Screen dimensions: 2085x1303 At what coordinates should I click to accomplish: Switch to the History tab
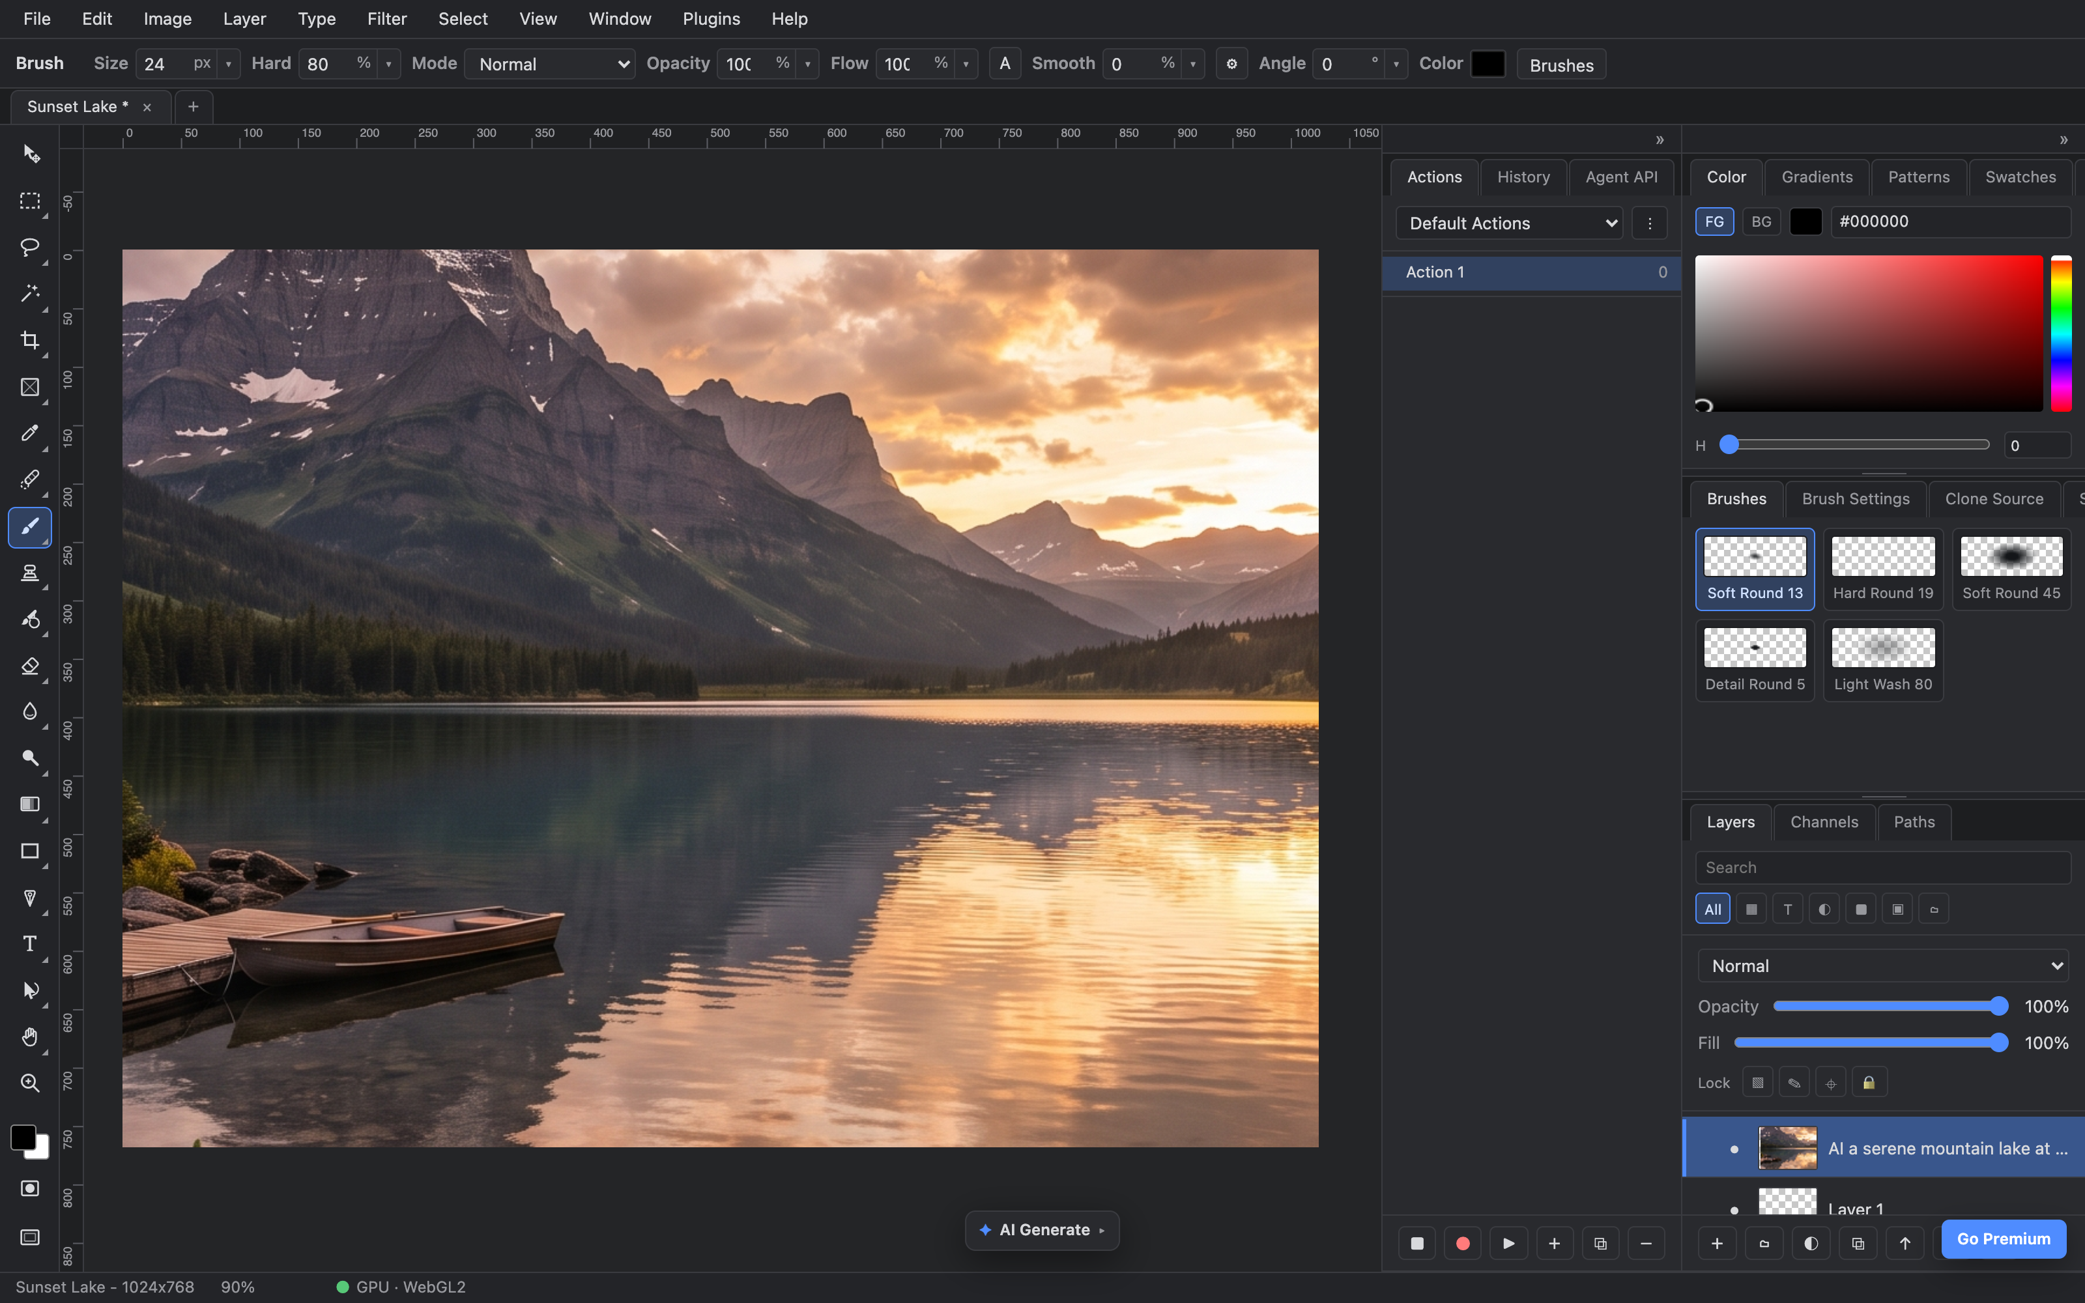coord(1523,177)
